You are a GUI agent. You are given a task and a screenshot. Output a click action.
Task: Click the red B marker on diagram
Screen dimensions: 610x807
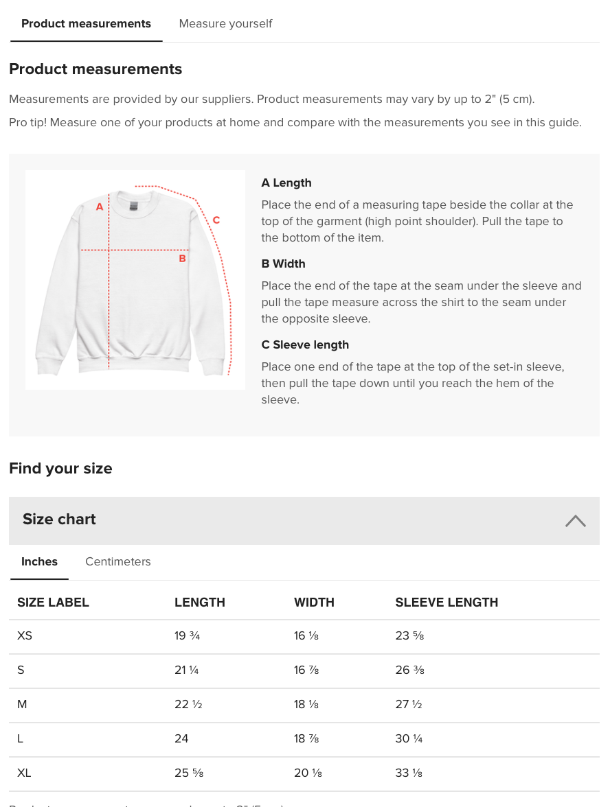[x=182, y=259]
